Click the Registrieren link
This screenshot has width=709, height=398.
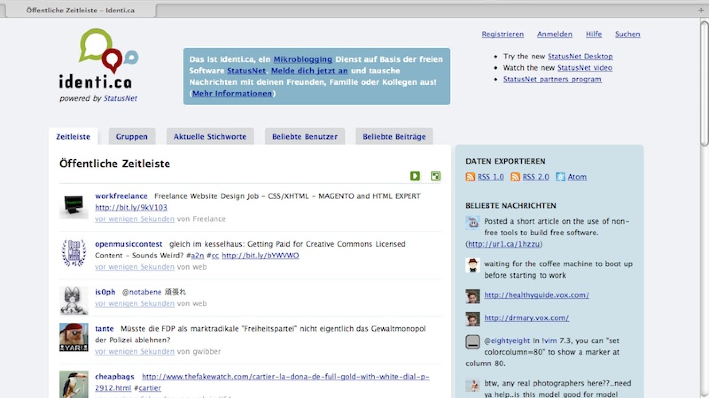[503, 34]
